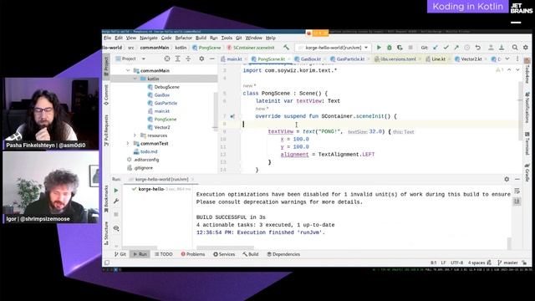
Task: Click UTF-8 encoding in status bar
Action: [457, 263]
